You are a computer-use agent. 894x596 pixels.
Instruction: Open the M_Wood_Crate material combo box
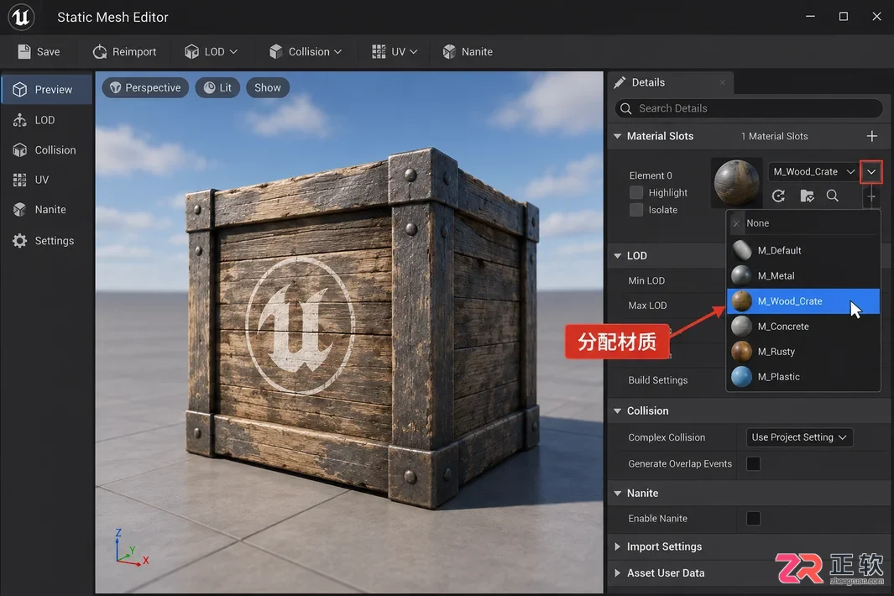[813, 172]
